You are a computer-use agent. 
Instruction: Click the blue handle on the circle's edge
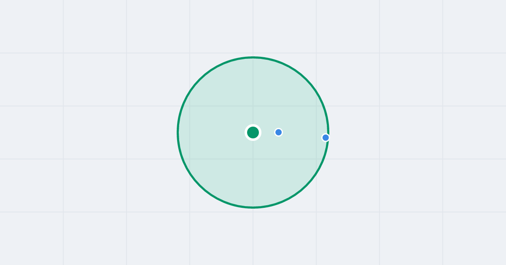click(x=326, y=138)
